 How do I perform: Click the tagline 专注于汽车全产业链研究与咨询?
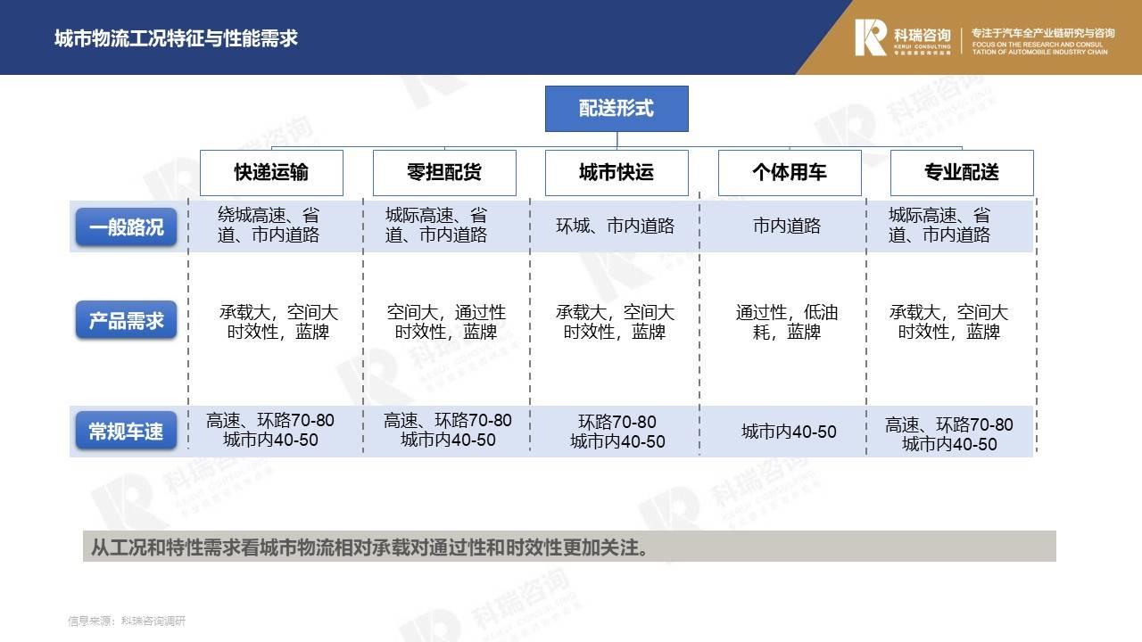(x=1043, y=33)
